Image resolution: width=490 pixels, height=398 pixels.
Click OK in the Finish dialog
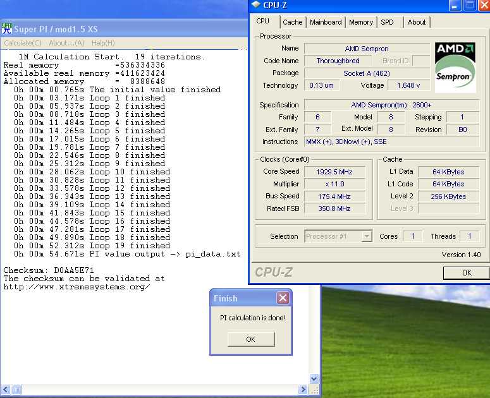(251, 339)
